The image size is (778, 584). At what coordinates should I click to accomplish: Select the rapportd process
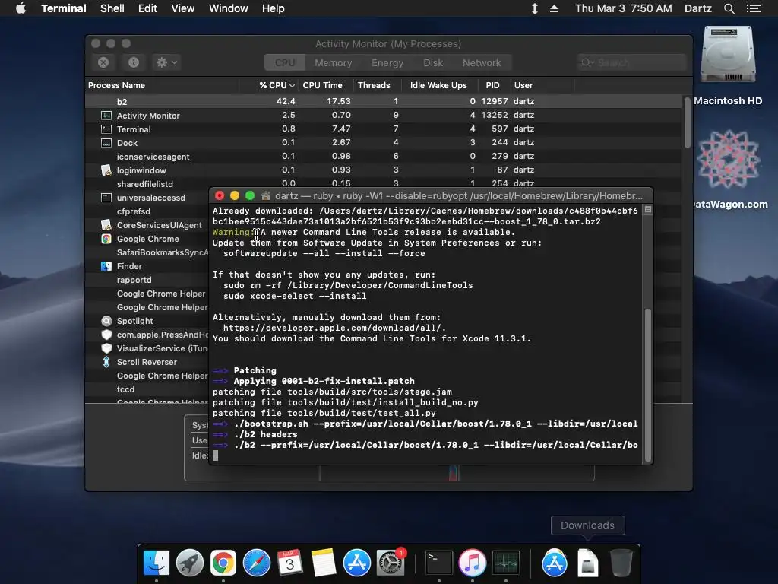(134, 280)
